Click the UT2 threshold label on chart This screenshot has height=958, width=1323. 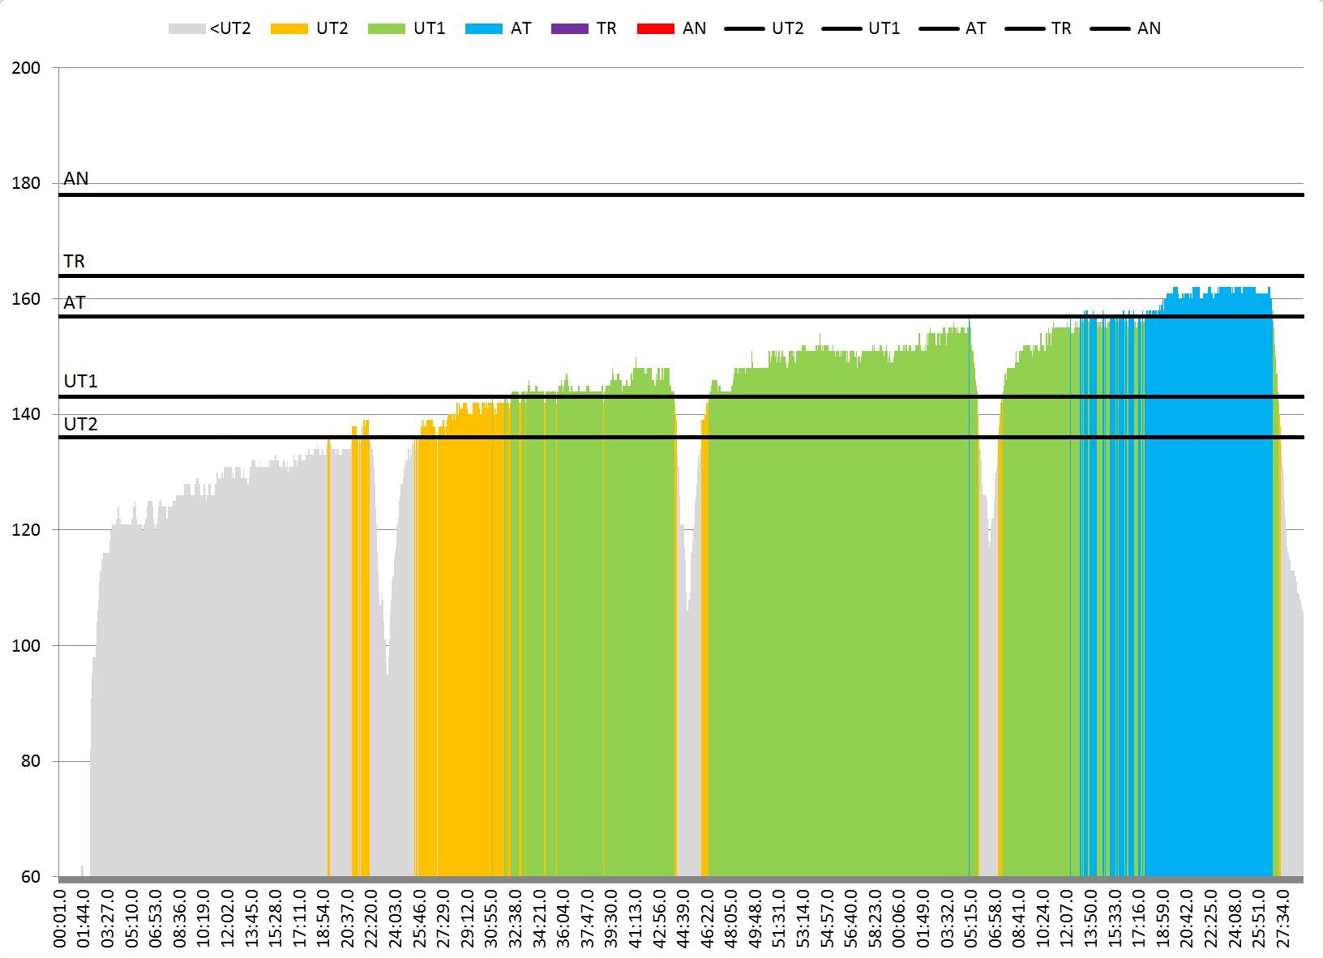(x=80, y=425)
